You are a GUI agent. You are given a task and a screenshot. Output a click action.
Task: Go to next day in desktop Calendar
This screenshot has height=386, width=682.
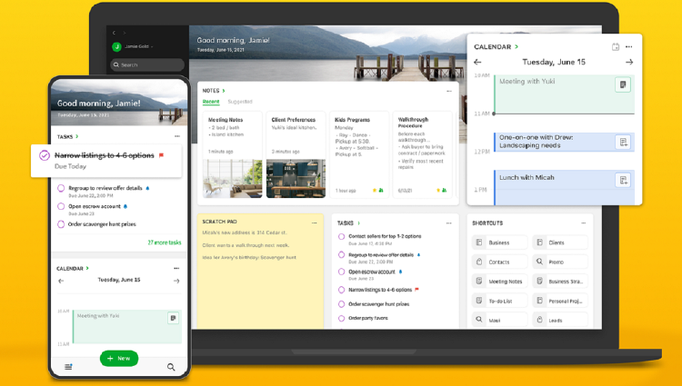point(629,62)
